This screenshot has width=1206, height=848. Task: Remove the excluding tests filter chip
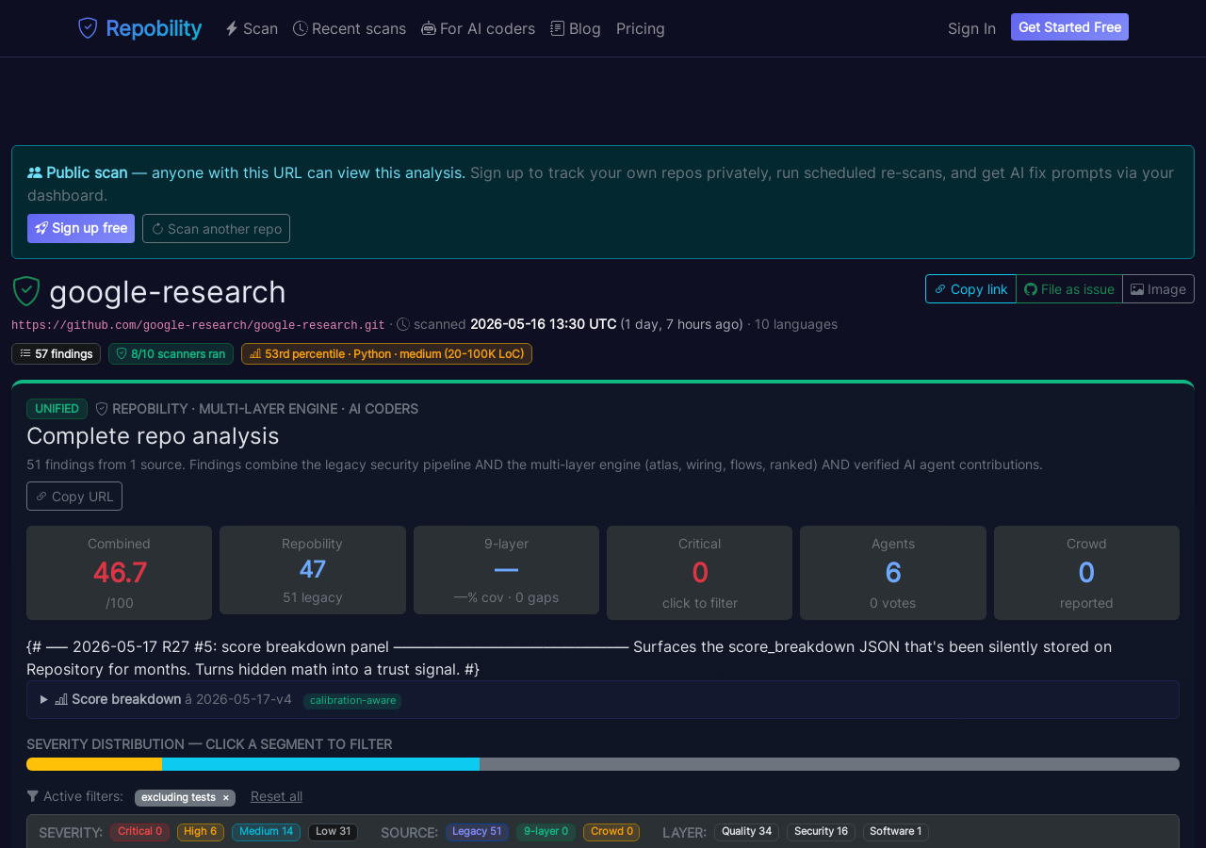pyautogui.click(x=225, y=798)
